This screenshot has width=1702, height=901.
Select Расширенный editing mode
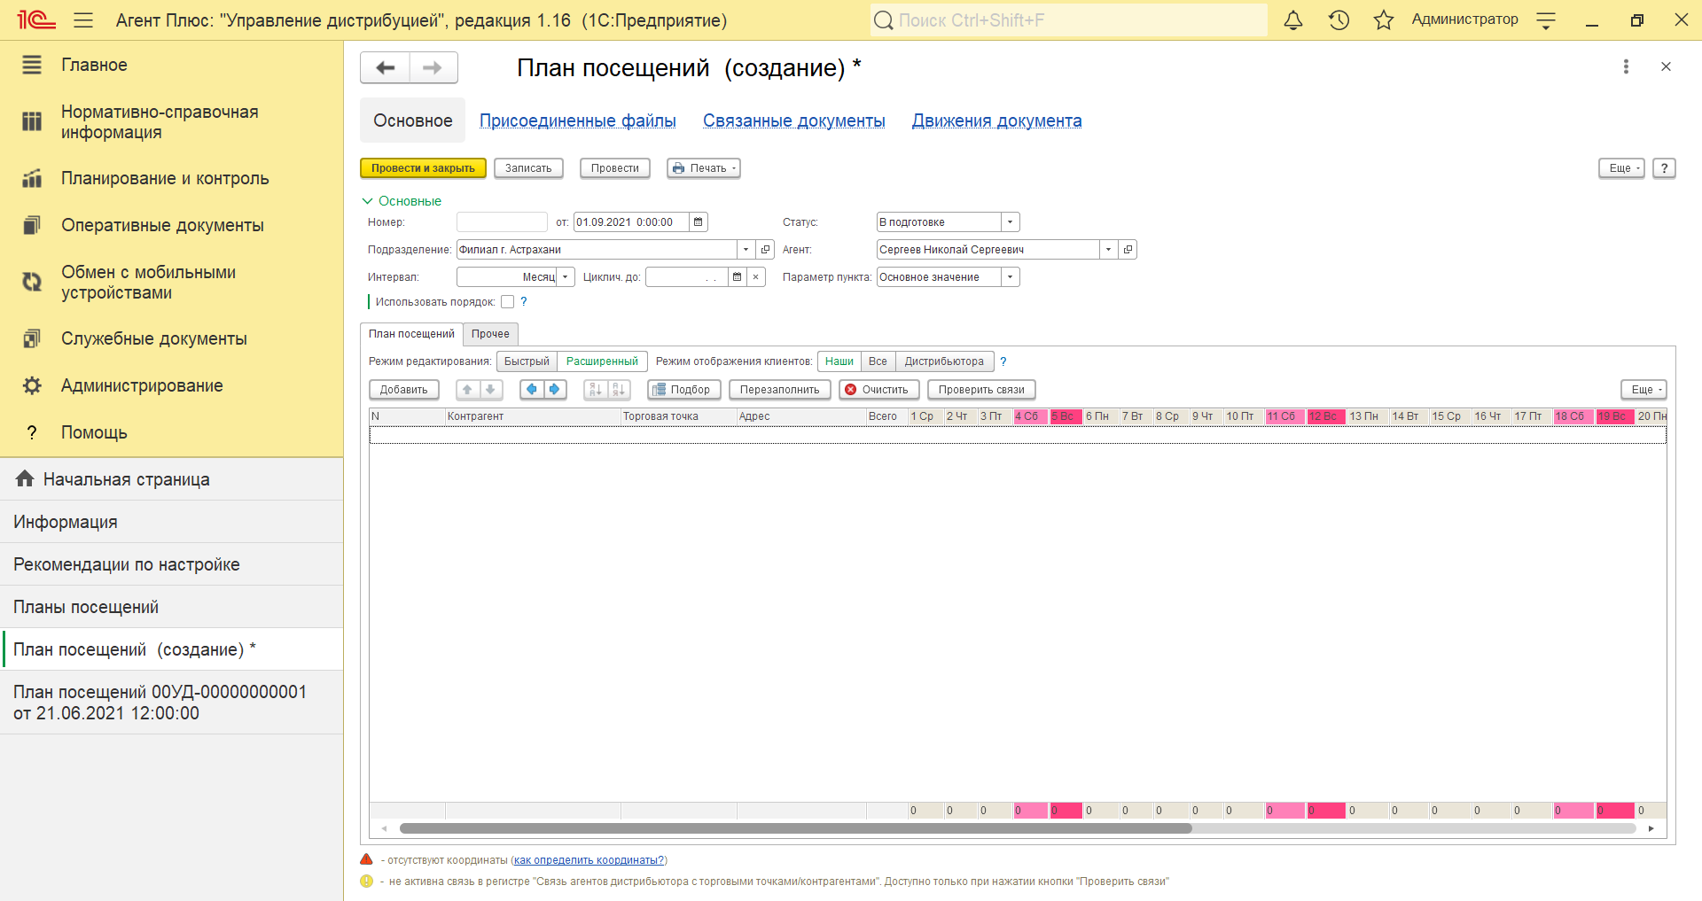(602, 361)
